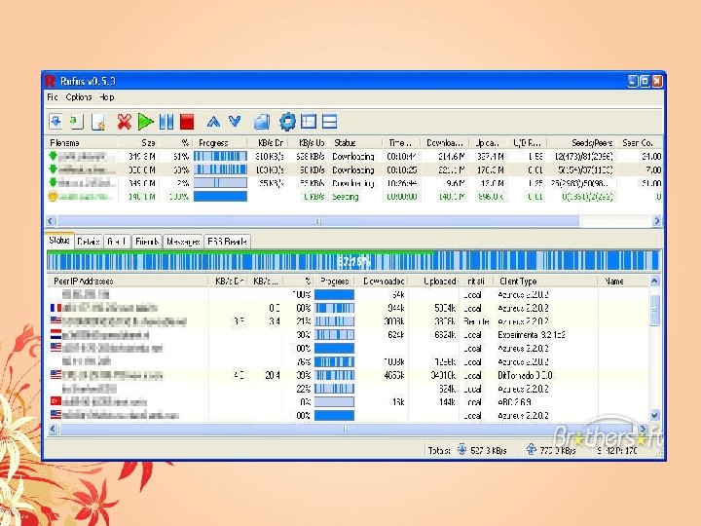701x526 pixels.
Task: Click the 'Remote' initiation cell
Action: 476,321
